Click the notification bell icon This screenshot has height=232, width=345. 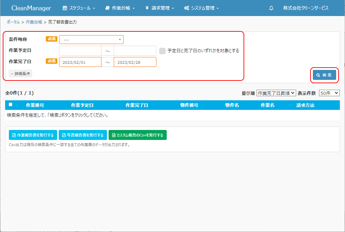(271, 8)
